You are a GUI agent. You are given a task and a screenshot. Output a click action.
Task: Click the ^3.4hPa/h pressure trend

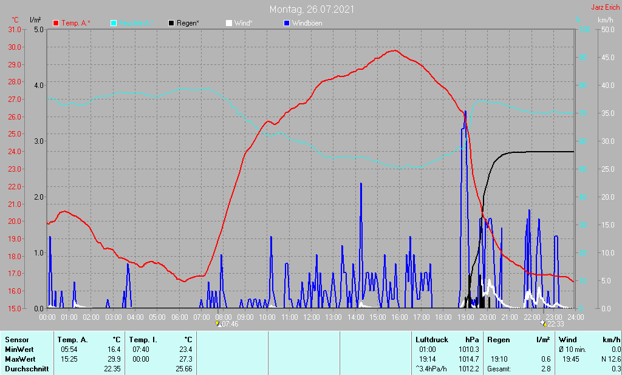431,369
